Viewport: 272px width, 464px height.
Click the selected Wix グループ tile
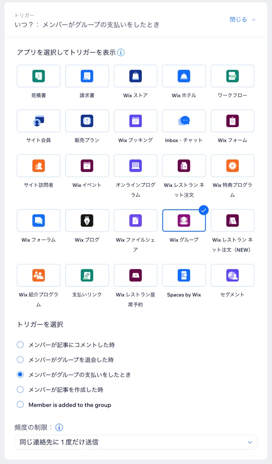pos(184,221)
